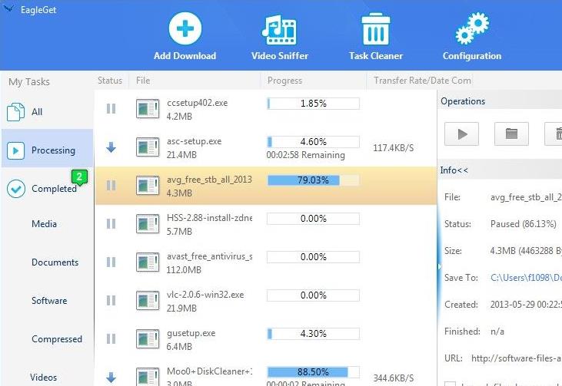Click file type icon of gusetup.exe
This screenshot has height=386, width=562.
pos(148,339)
